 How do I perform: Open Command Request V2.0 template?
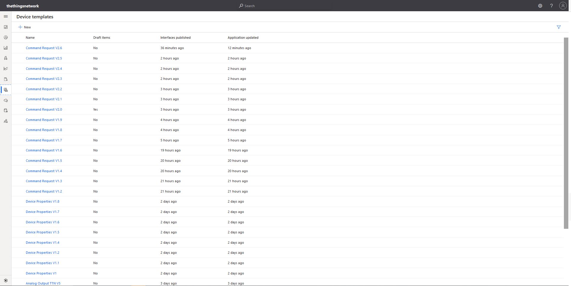tap(44, 109)
